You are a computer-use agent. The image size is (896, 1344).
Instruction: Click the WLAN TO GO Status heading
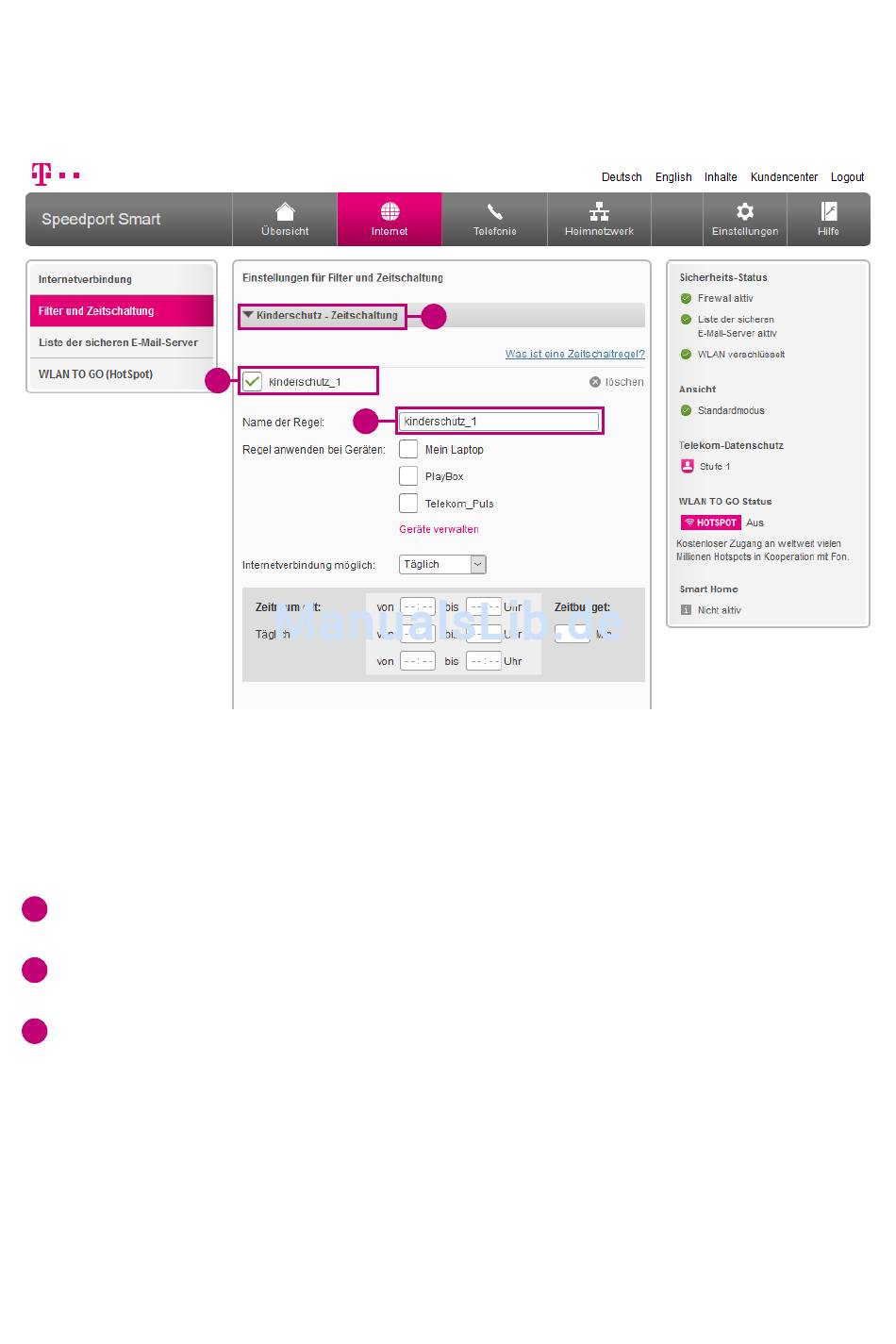tap(725, 502)
